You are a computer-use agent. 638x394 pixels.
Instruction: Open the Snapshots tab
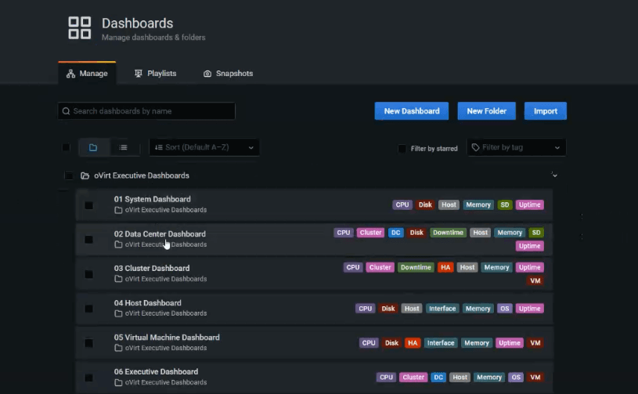228,74
